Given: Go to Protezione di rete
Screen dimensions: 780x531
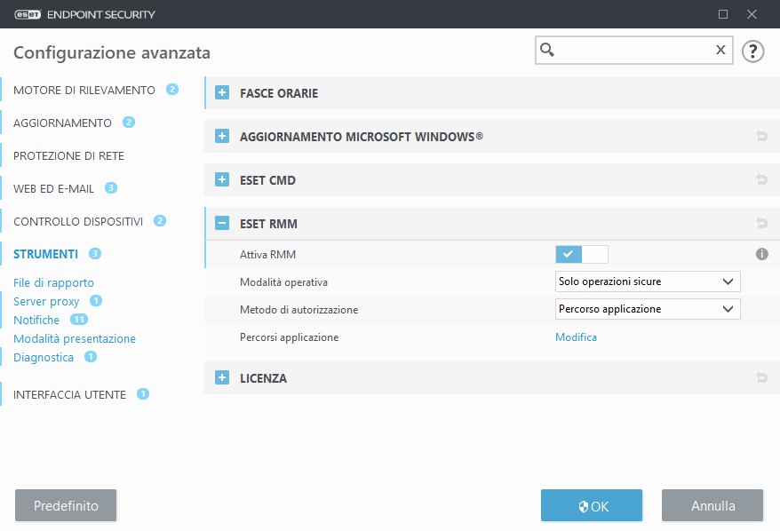Looking at the screenshot, I should point(68,155).
